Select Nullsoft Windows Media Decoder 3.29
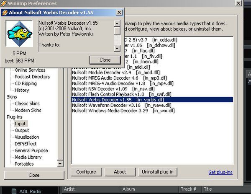 click(x=152, y=111)
